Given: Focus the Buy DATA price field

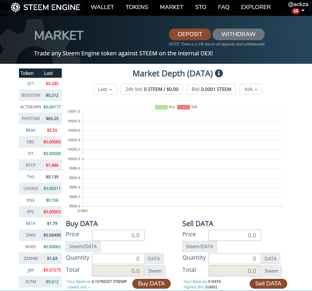Looking at the screenshot, I should pos(118,235).
